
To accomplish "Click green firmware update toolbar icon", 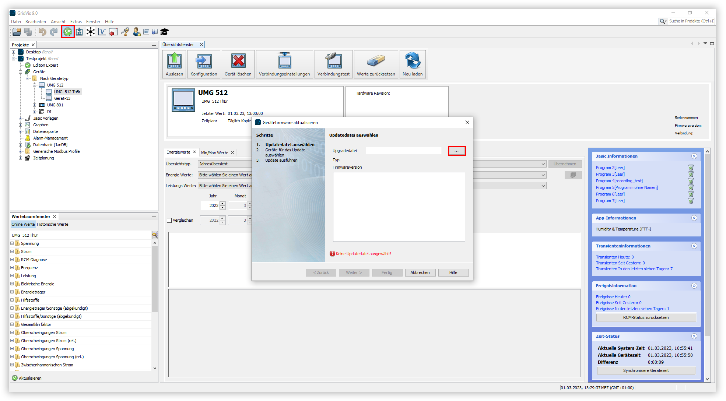I will click(68, 32).
